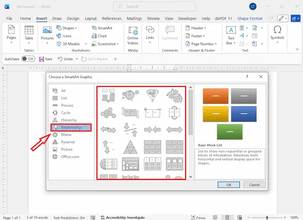Click the Save icon in Quick Access
The height and width of the screenshot is (220, 303).
[x=42, y=59]
